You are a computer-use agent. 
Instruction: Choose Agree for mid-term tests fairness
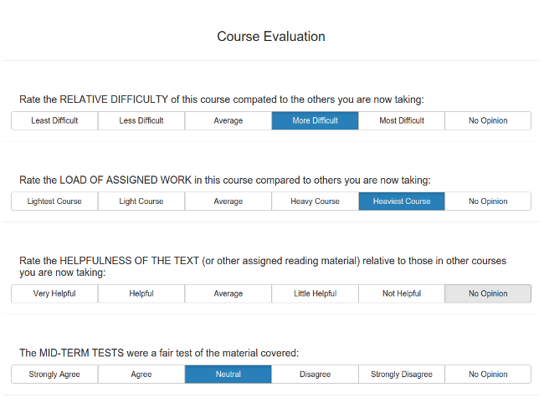tap(141, 375)
